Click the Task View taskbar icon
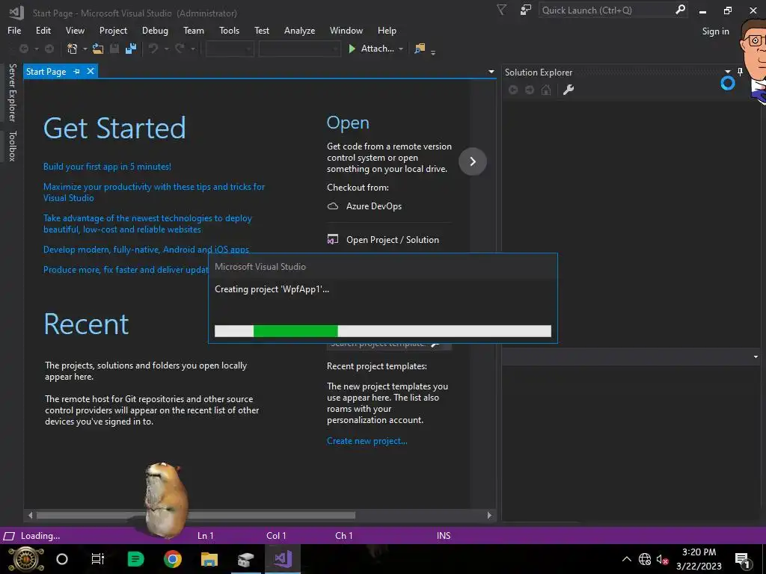This screenshot has height=574, width=766. click(x=98, y=559)
